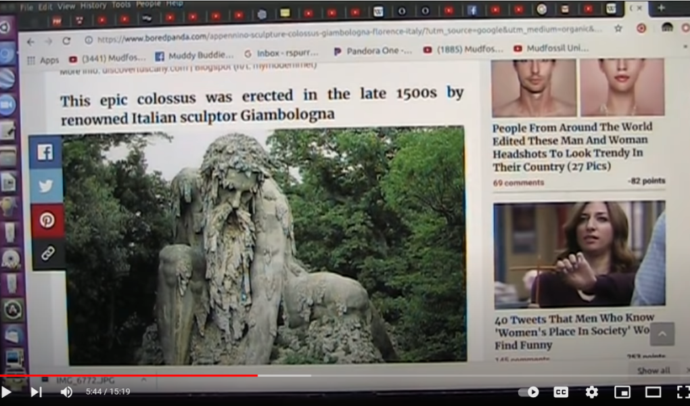
Task: Switch to miniplayer mode
Action: coord(622,392)
